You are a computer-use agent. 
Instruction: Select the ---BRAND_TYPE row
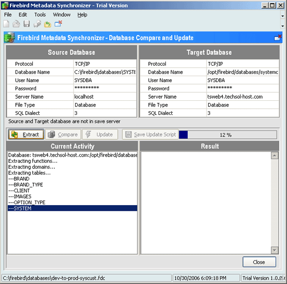[73, 185]
